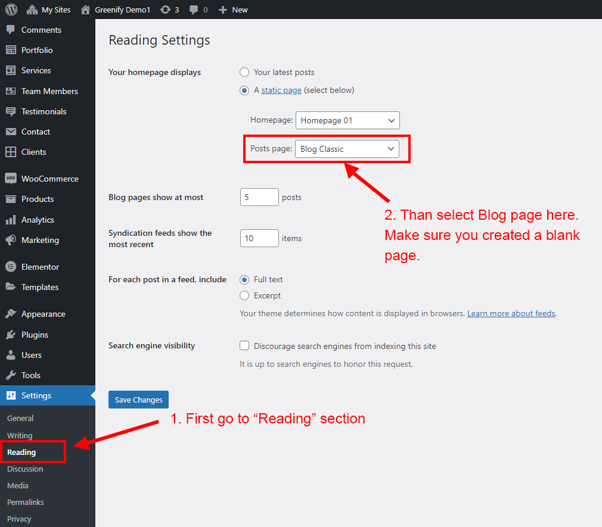Click the Appearance brush icon
Image resolution: width=602 pixels, height=527 pixels.
[x=11, y=314]
